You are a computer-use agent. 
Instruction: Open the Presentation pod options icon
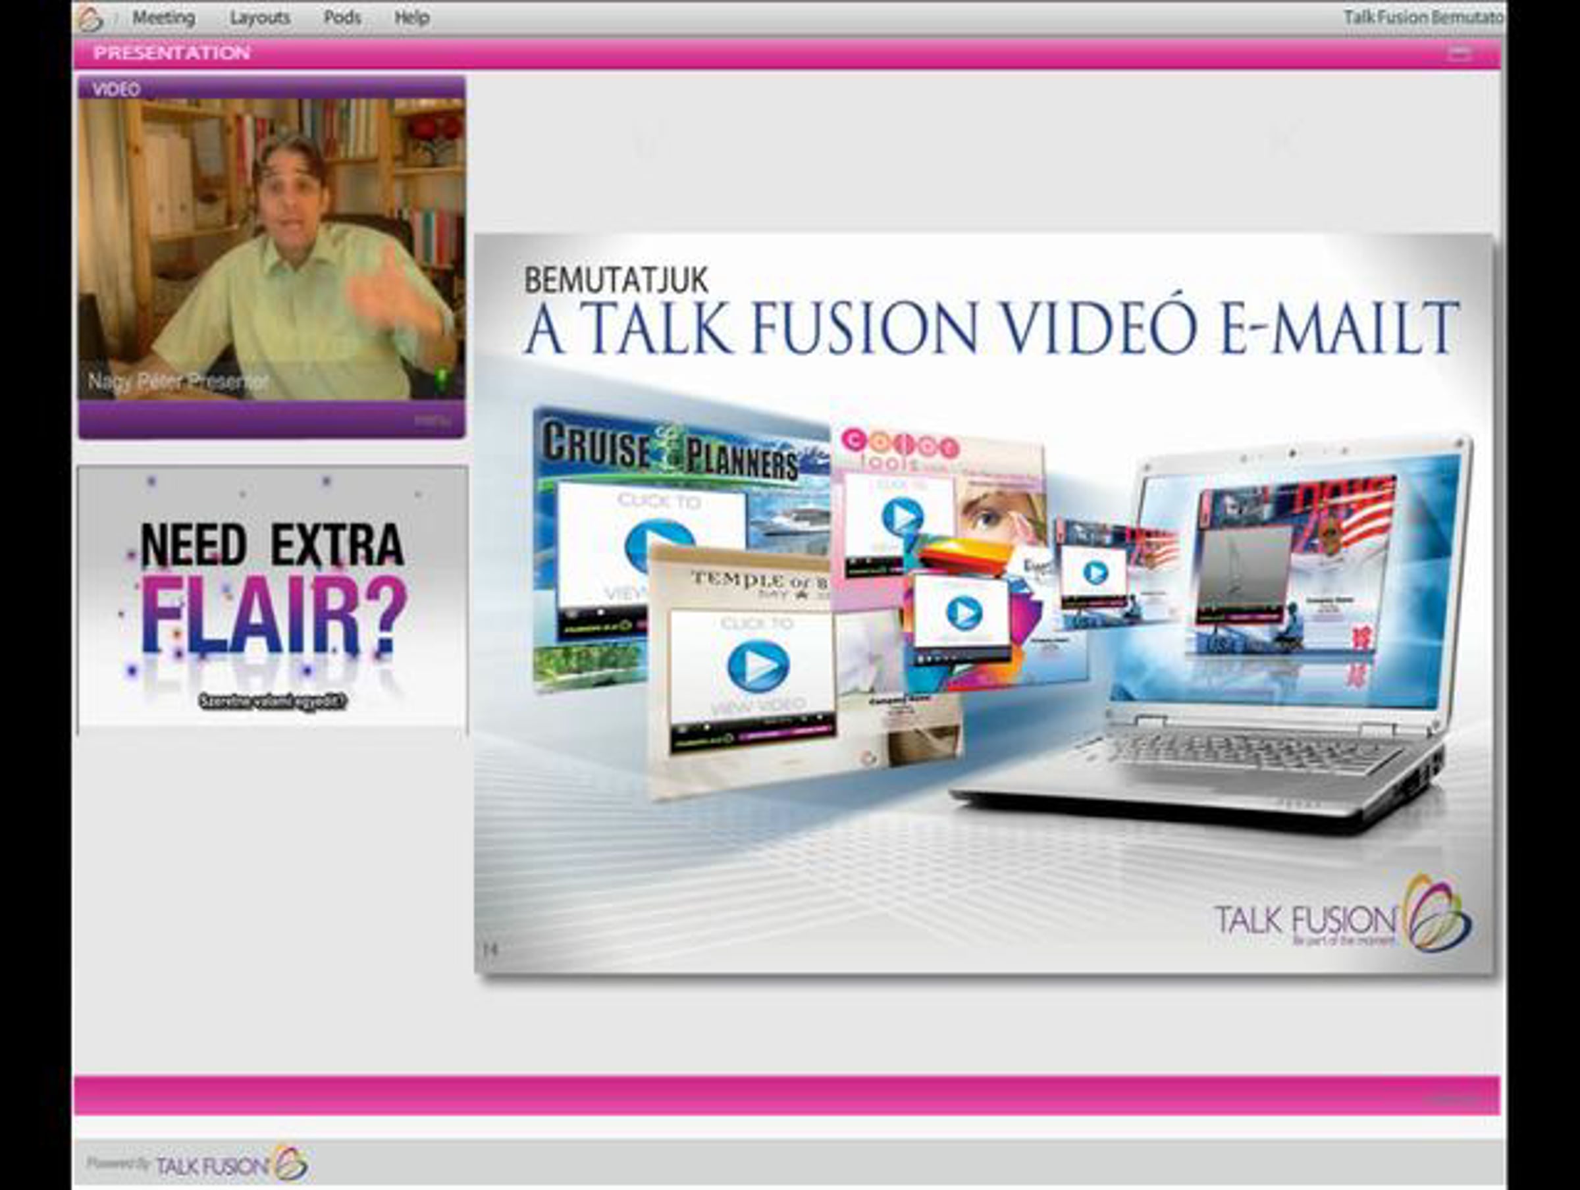point(1460,53)
